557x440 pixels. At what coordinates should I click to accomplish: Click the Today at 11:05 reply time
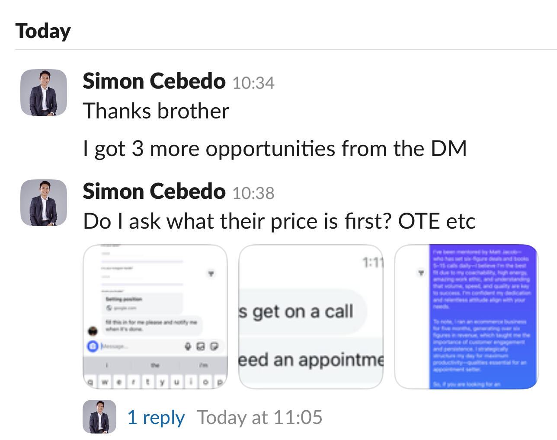tap(259, 417)
